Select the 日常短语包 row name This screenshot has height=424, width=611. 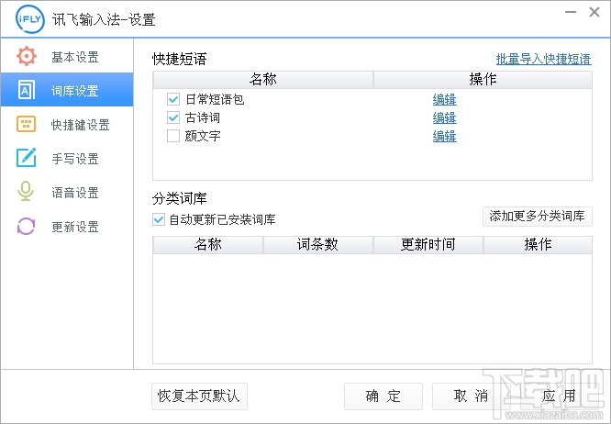215,99
